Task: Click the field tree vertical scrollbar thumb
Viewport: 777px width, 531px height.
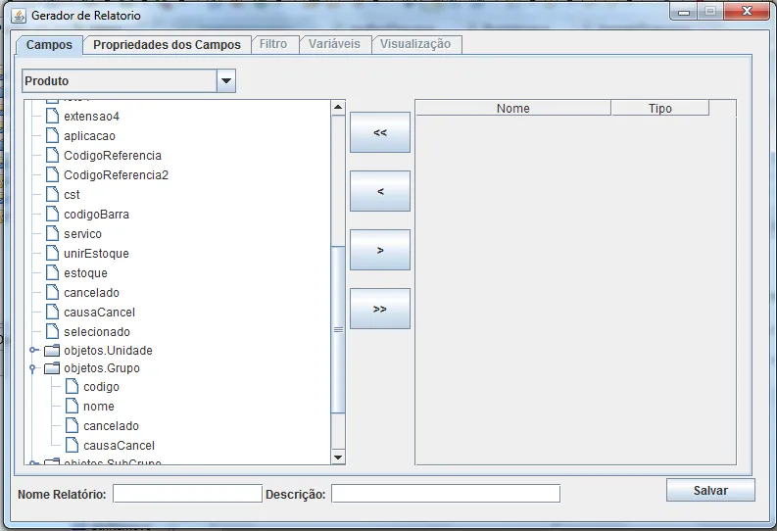Action: click(x=338, y=329)
